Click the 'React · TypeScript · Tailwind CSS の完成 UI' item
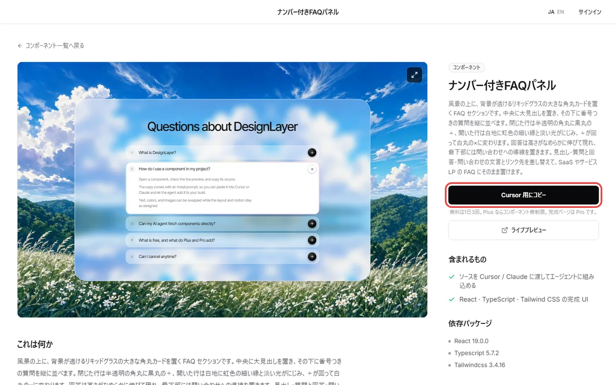 click(x=524, y=299)
